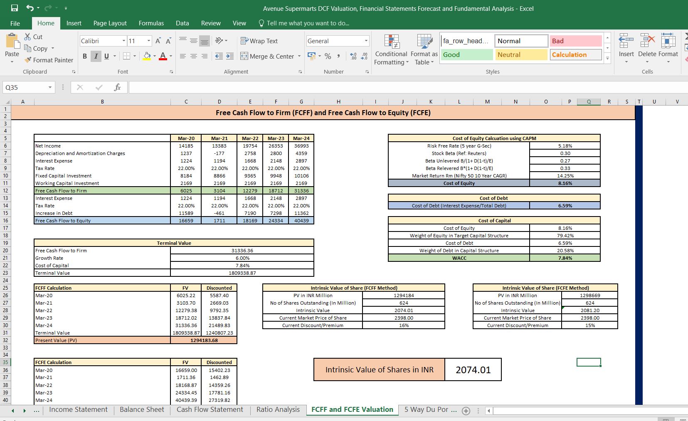
Task: Click the Percent Style icon
Action: (x=328, y=56)
